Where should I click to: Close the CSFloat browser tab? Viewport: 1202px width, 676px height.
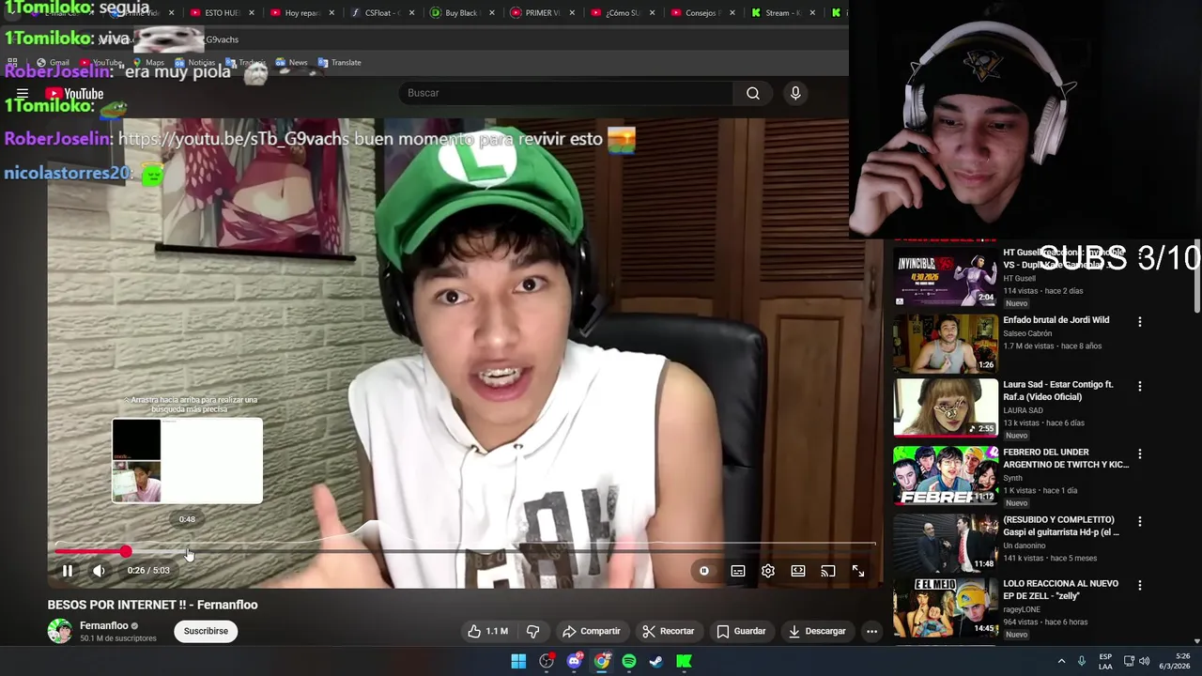tap(411, 13)
